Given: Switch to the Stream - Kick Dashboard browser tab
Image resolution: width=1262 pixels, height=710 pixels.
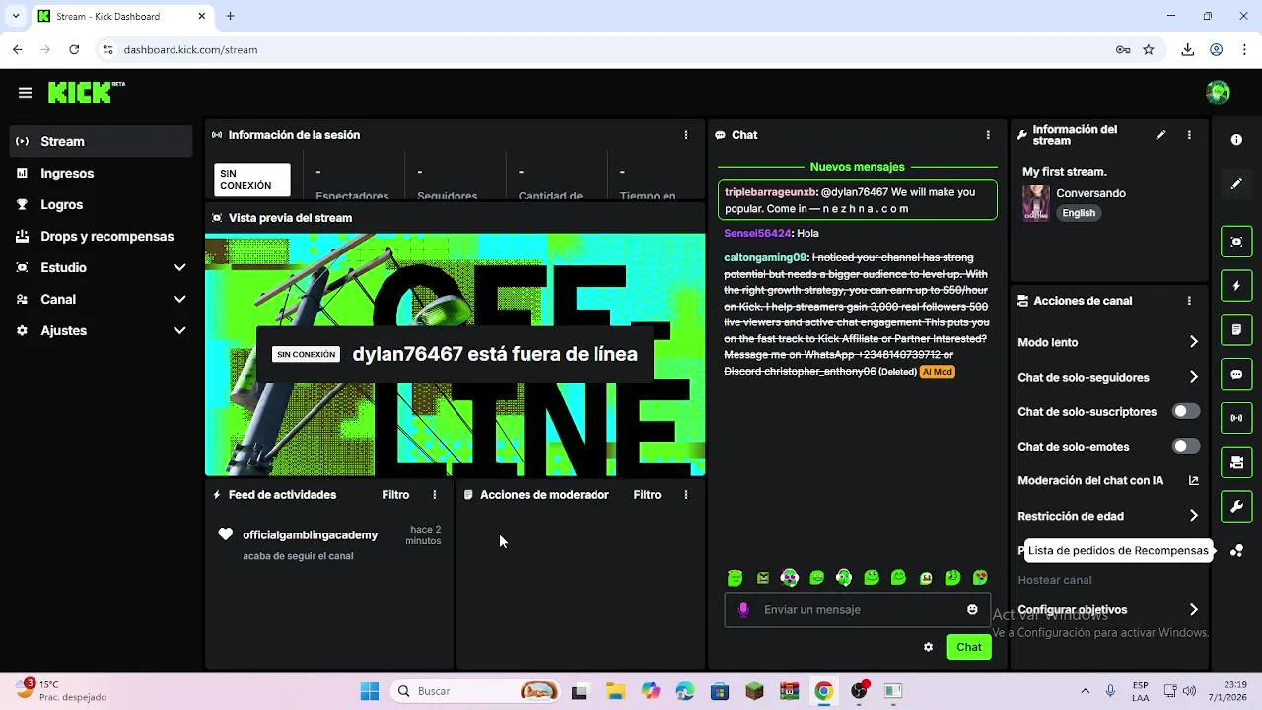Looking at the screenshot, I should [121, 16].
